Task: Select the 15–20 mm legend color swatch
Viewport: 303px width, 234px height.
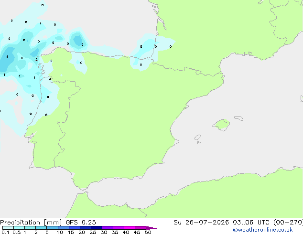Action: coord(75,228)
